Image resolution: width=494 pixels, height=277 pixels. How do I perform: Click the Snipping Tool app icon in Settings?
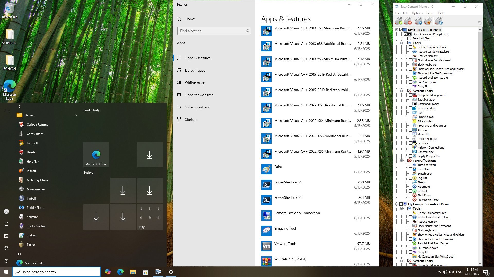point(266,231)
